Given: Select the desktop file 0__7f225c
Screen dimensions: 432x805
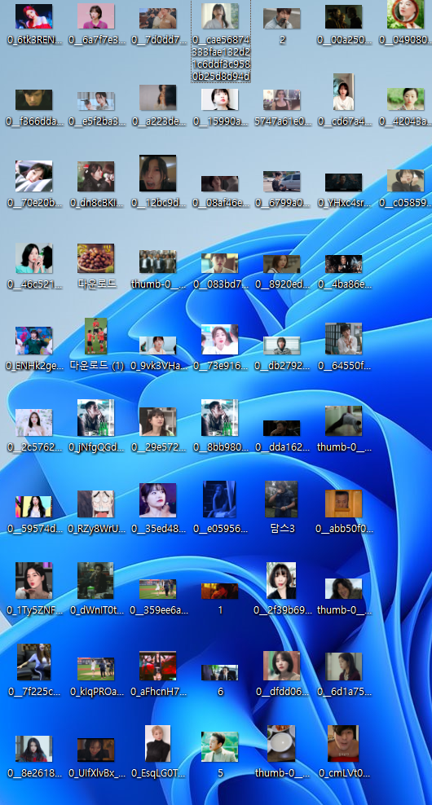Looking at the screenshot, I should tap(34, 662).
